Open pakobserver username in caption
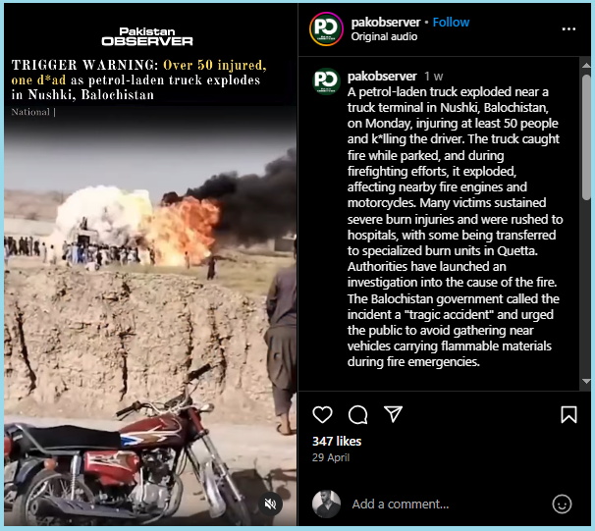Image resolution: width=595 pixels, height=531 pixels. [x=382, y=77]
